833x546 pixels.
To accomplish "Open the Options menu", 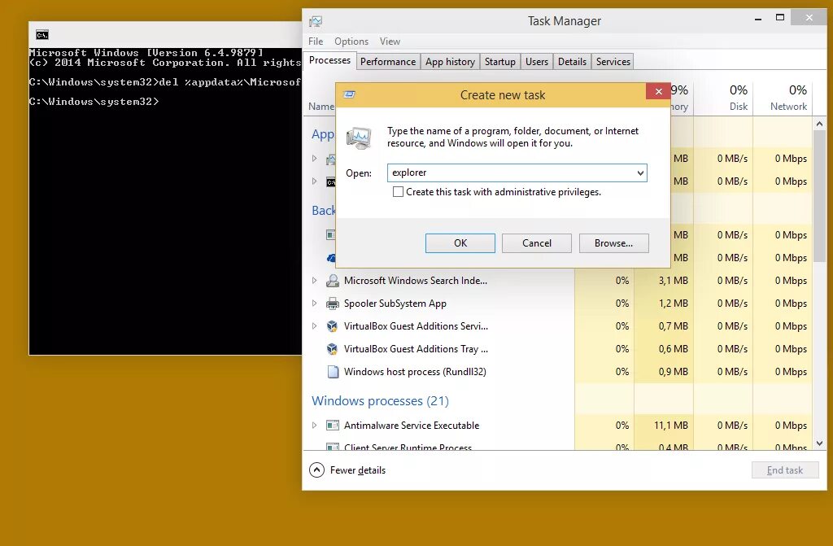I will point(351,41).
